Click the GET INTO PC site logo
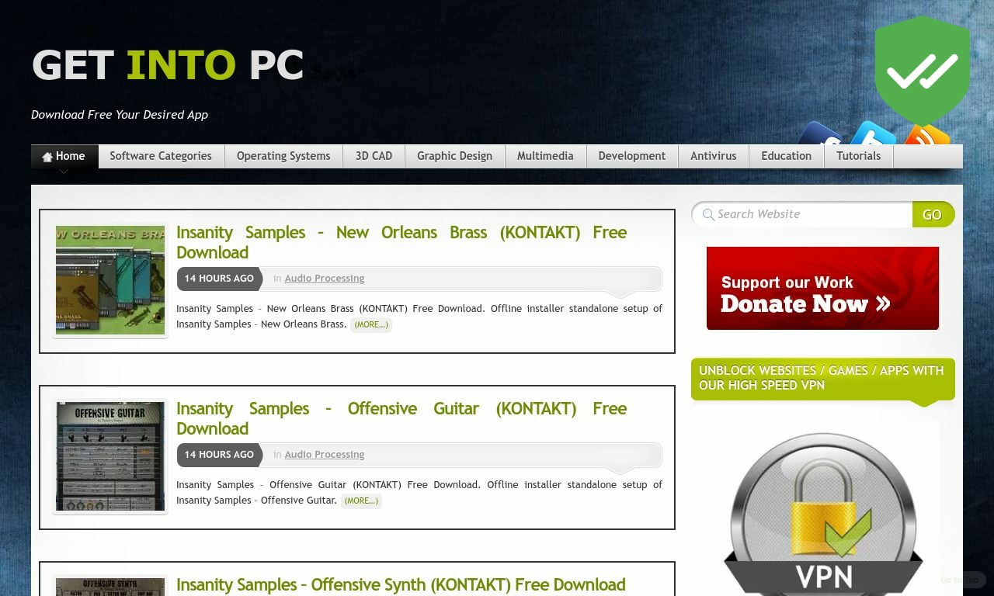The width and height of the screenshot is (994, 596). point(168,65)
